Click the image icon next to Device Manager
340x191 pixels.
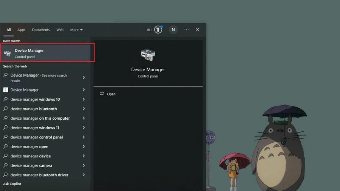6,90
